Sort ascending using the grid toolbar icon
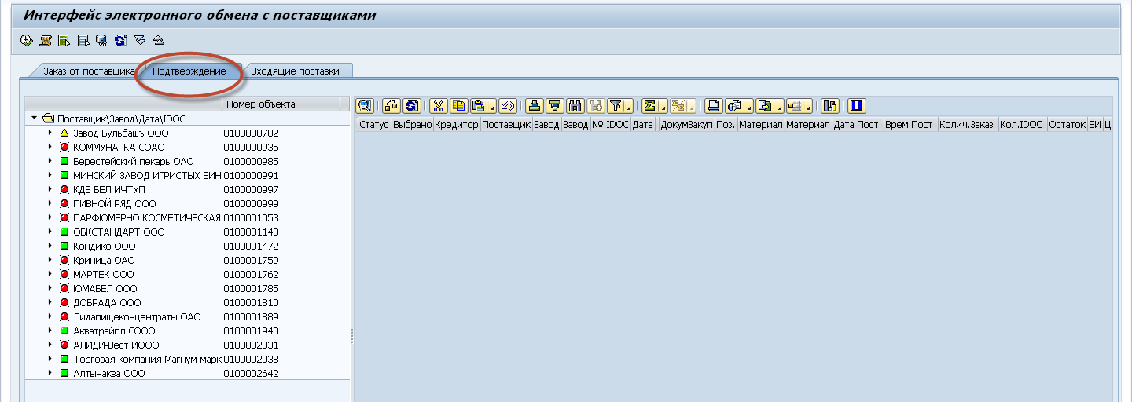 [535, 105]
